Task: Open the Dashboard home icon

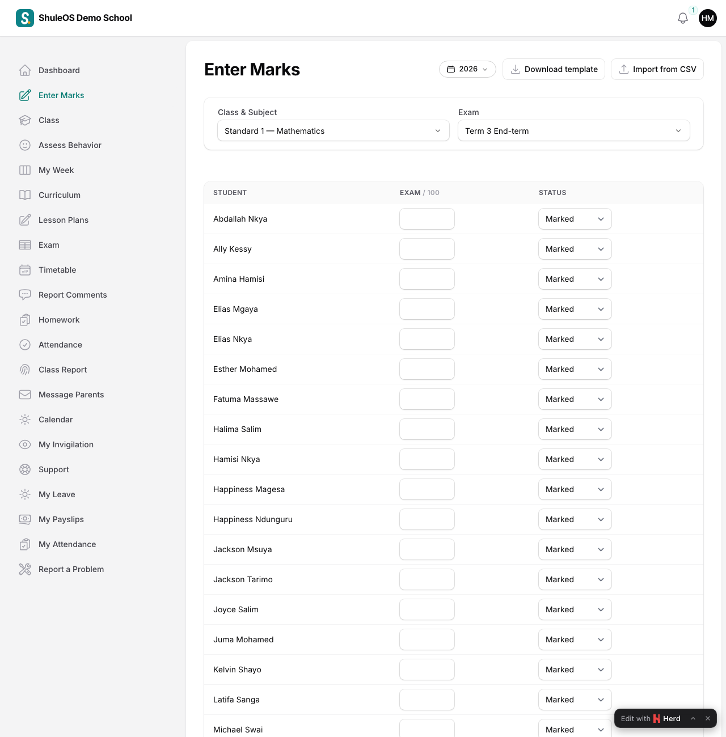Action: click(x=25, y=70)
